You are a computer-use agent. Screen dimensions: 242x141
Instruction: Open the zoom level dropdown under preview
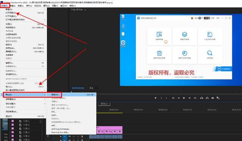click(95, 88)
